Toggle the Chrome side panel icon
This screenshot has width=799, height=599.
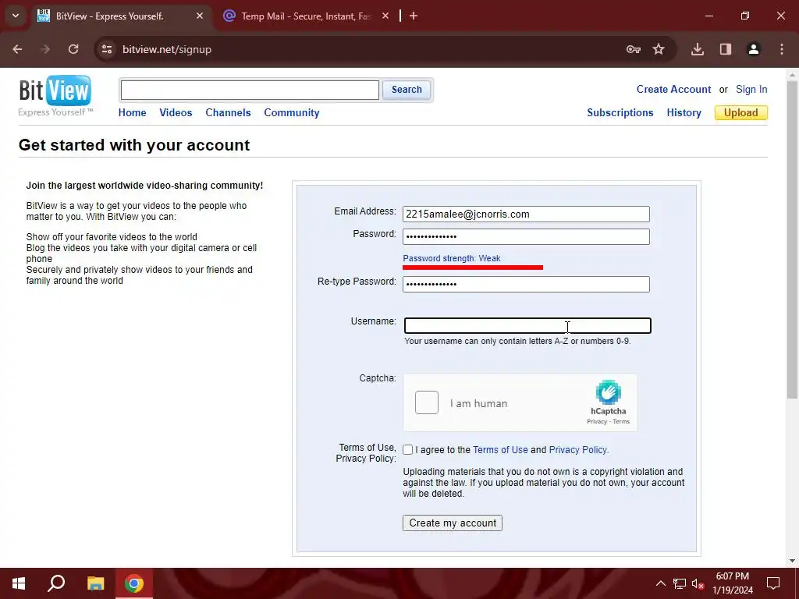[726, 49]
